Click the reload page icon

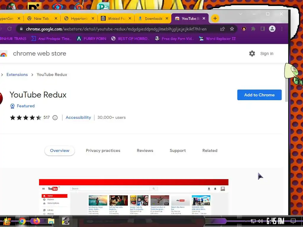(x=9, y=29)
